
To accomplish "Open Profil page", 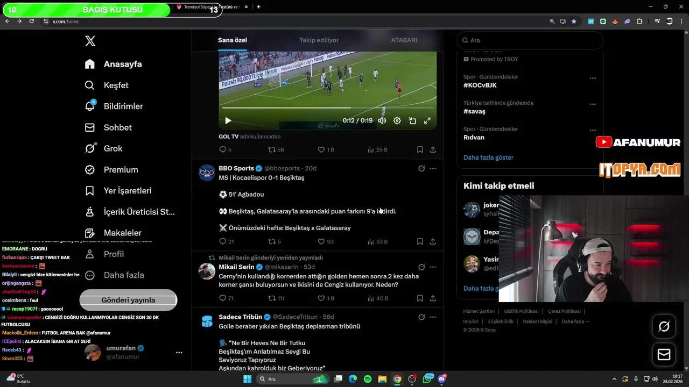I will (x=104, y=254).
